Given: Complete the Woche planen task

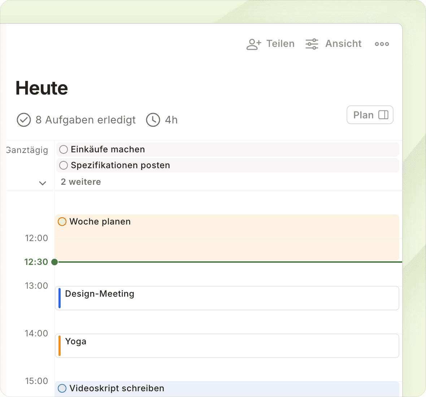Looking at the screenshot, I should [x=62, y=222].
